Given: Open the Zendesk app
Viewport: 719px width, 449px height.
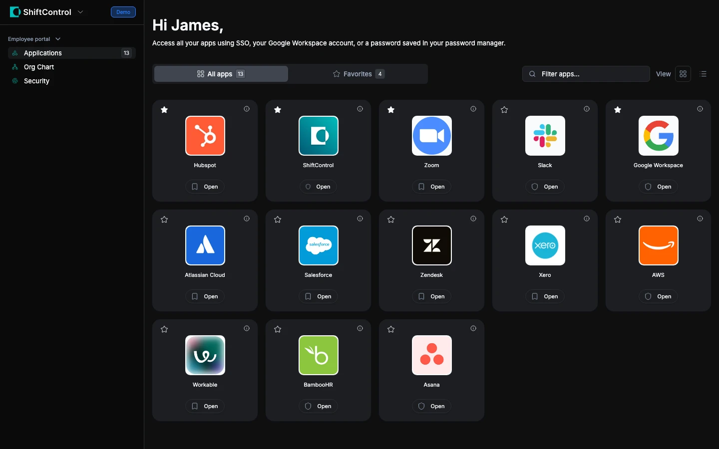Looking at the screenshot, I should coord(432,296).
